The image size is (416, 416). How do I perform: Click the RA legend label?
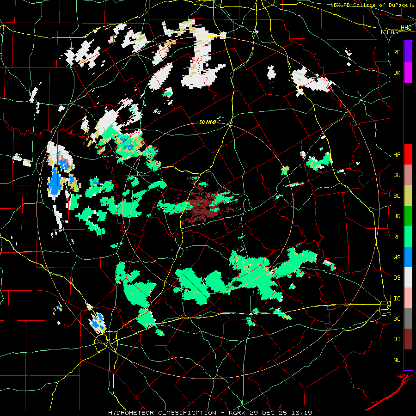coord(397,237)
